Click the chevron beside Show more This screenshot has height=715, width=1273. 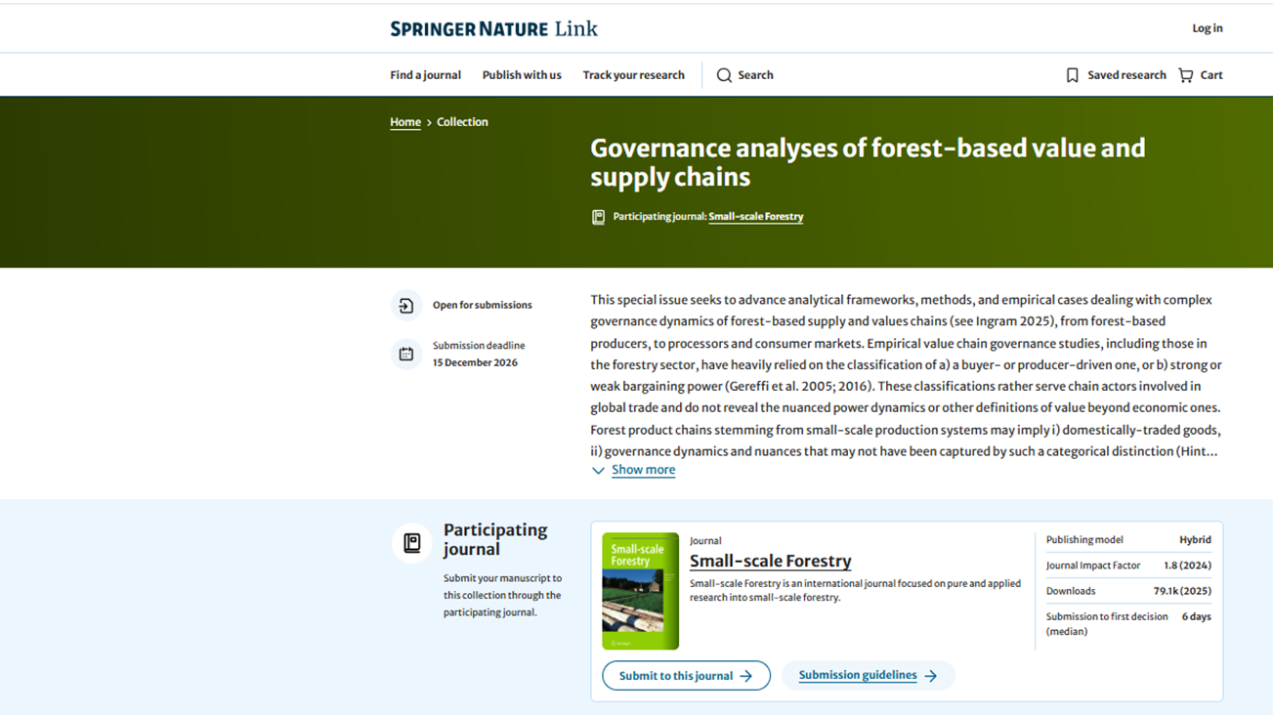coord(598,471)
